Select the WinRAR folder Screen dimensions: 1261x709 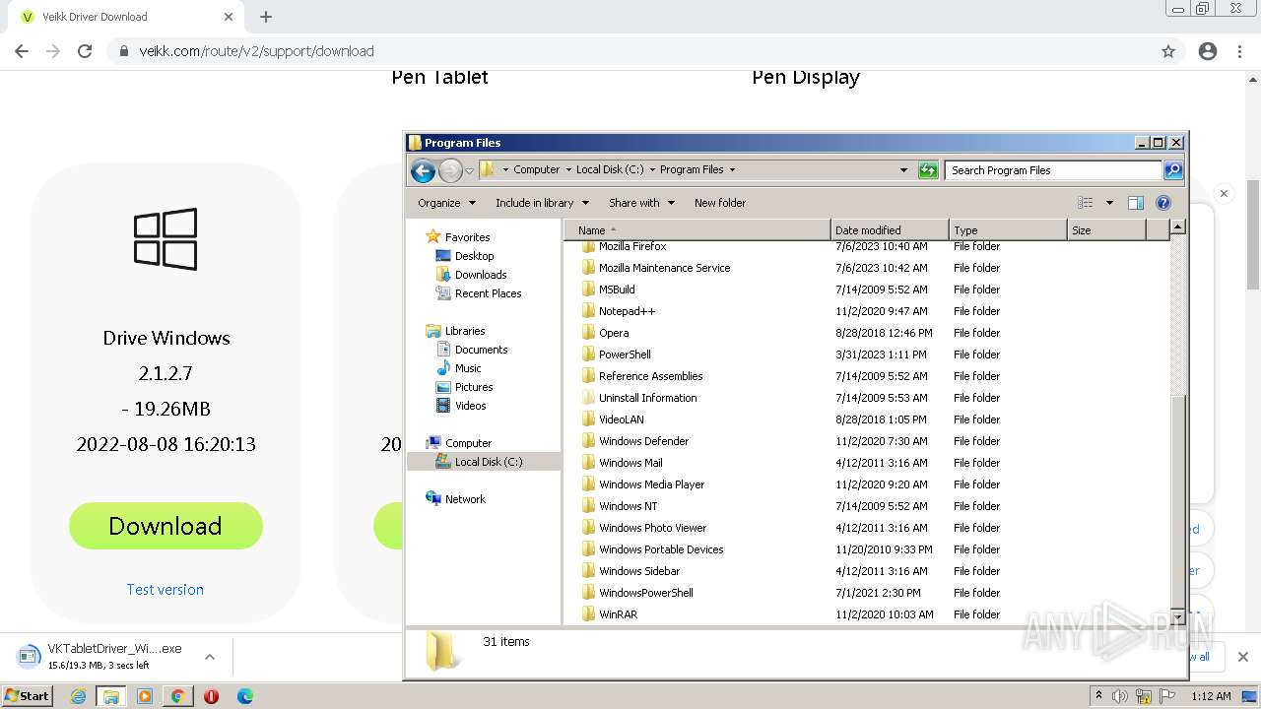coord(618,614)
